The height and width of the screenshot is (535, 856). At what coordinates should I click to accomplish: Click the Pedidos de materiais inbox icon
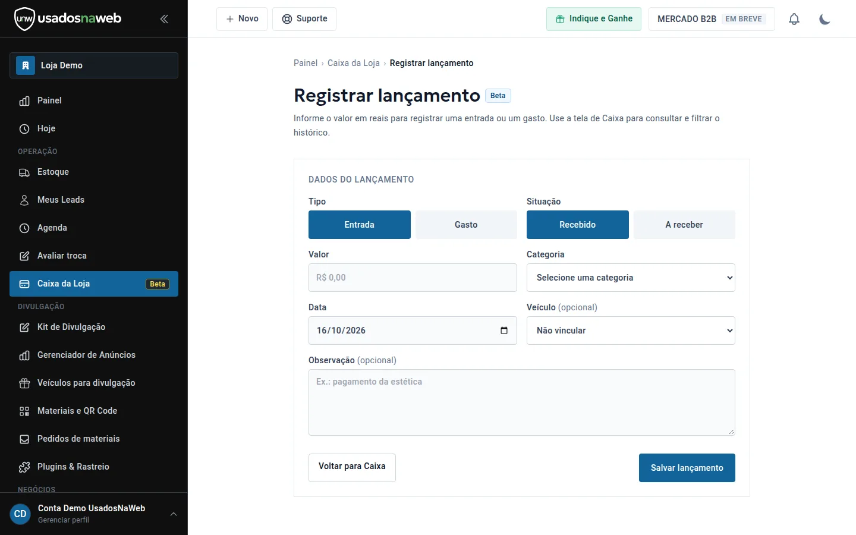(24, 439)
